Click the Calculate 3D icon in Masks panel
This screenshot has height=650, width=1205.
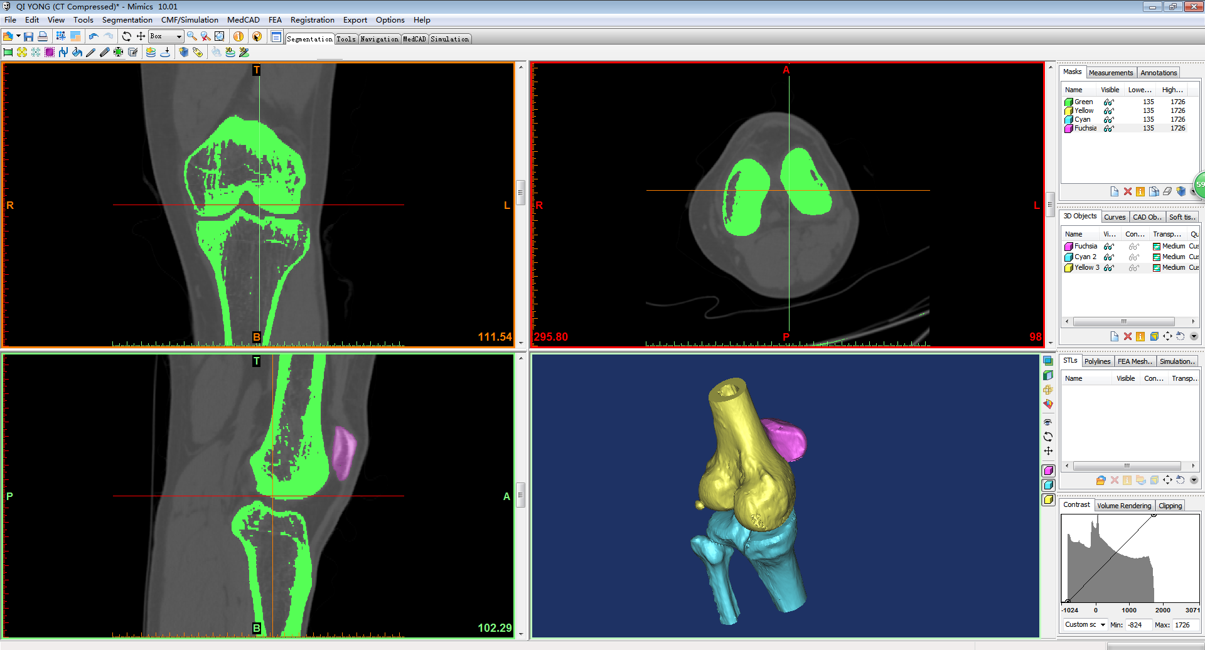[x=1181, y=191]
